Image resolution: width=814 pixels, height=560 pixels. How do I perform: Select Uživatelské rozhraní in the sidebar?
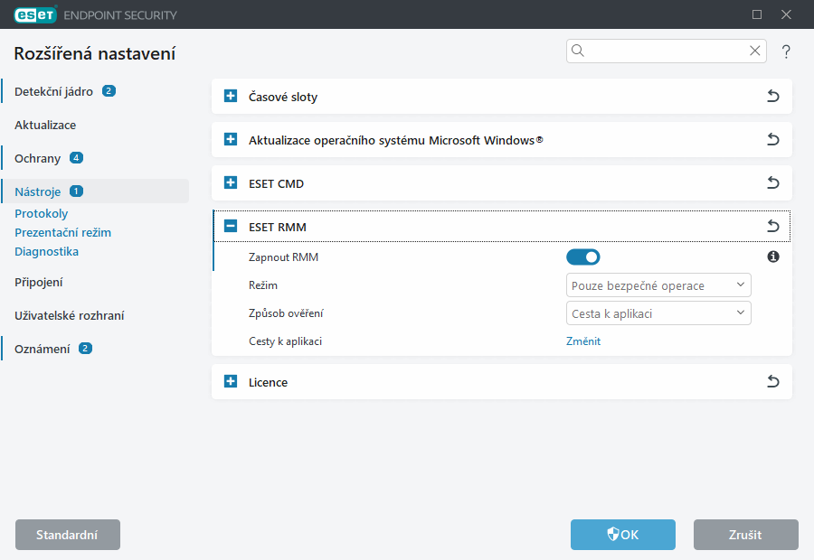(69, 315)
